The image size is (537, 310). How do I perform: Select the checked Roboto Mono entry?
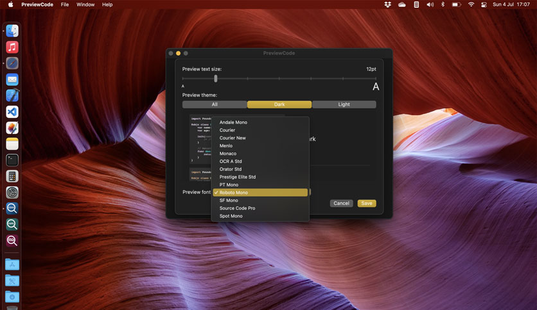tap(260, 193)
